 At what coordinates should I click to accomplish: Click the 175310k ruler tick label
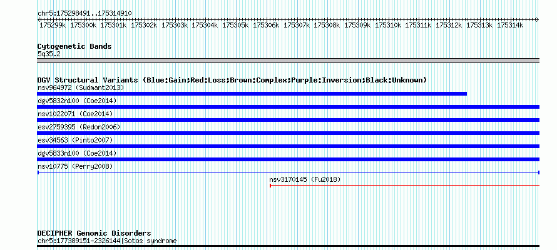(388, 25)
